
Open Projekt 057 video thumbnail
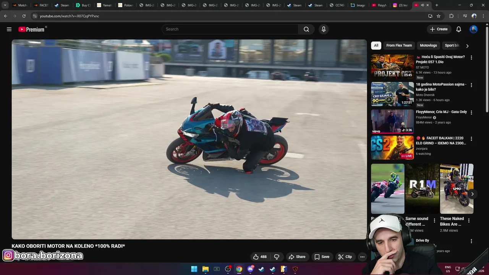click(392, 66)
